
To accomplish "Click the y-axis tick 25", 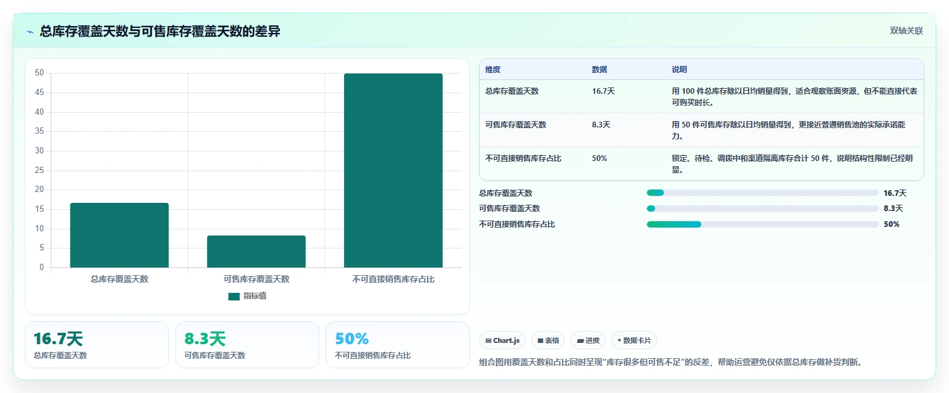I will click(x=39, y=170).
